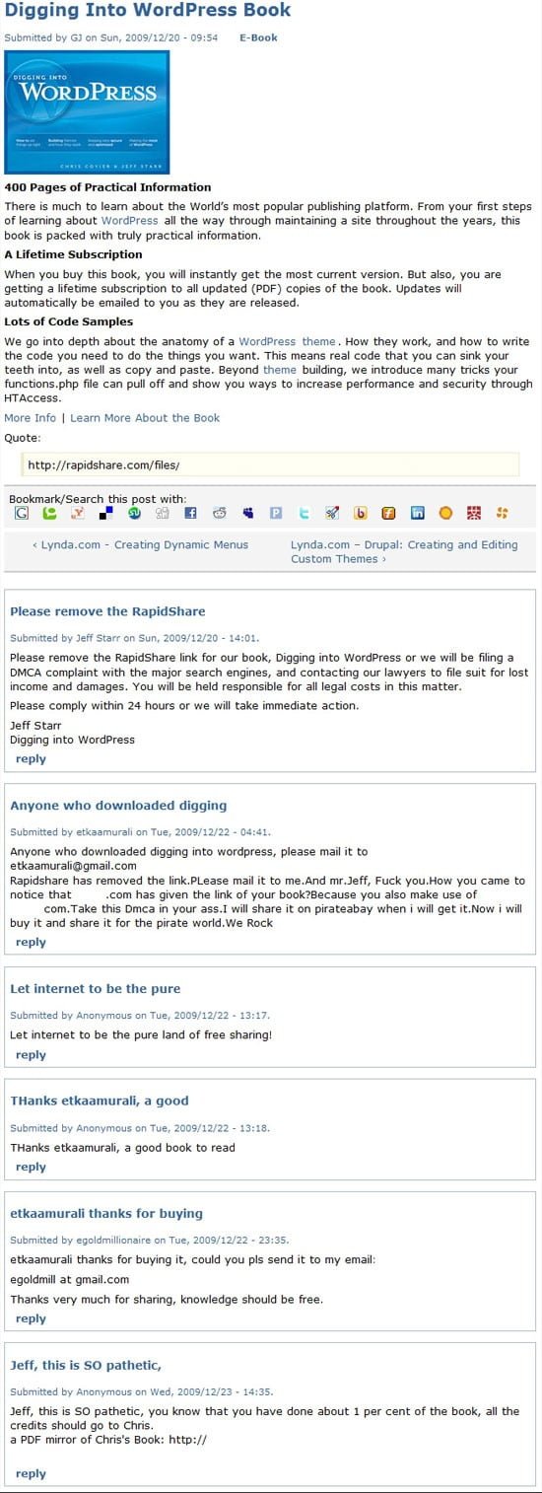The width and height of the screenshot is (542, 1493).
Task: Click '400 Pages of Practical Information' heading
Action: [x=107, y=187]
